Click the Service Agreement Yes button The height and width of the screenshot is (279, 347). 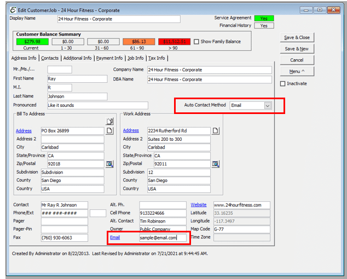click(x=264, y=19)
